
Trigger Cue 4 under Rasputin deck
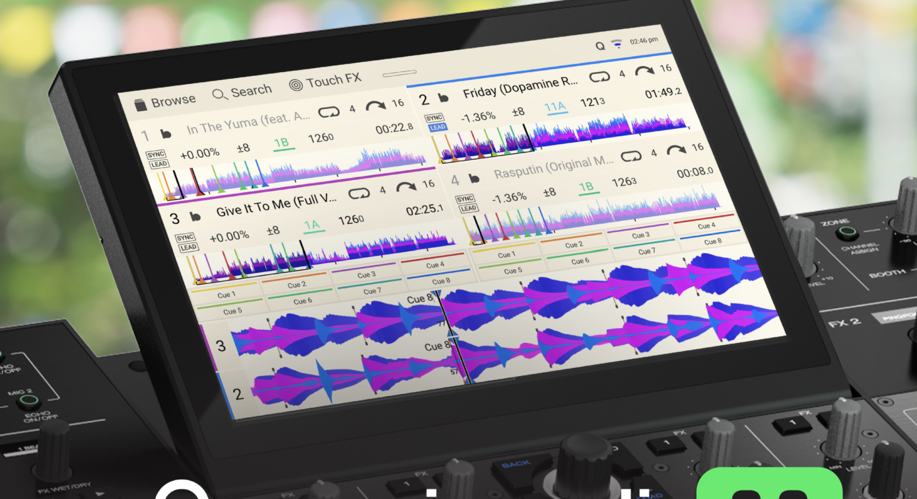coord(706,225)
